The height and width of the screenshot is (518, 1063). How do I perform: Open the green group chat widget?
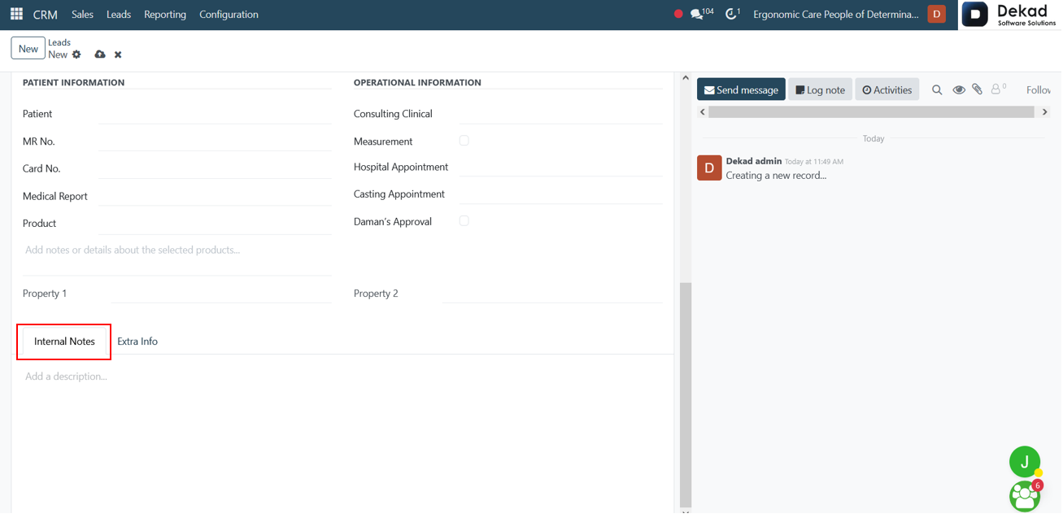tap(1024, 496)
